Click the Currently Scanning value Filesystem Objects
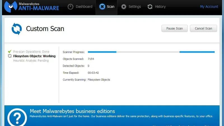 click(x=99, y=80)
